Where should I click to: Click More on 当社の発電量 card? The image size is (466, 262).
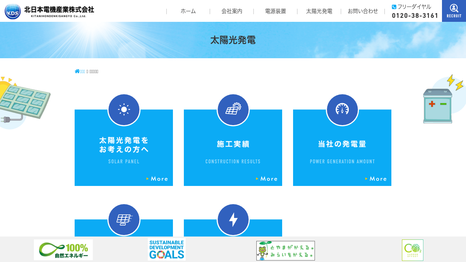tap(376, 179)
